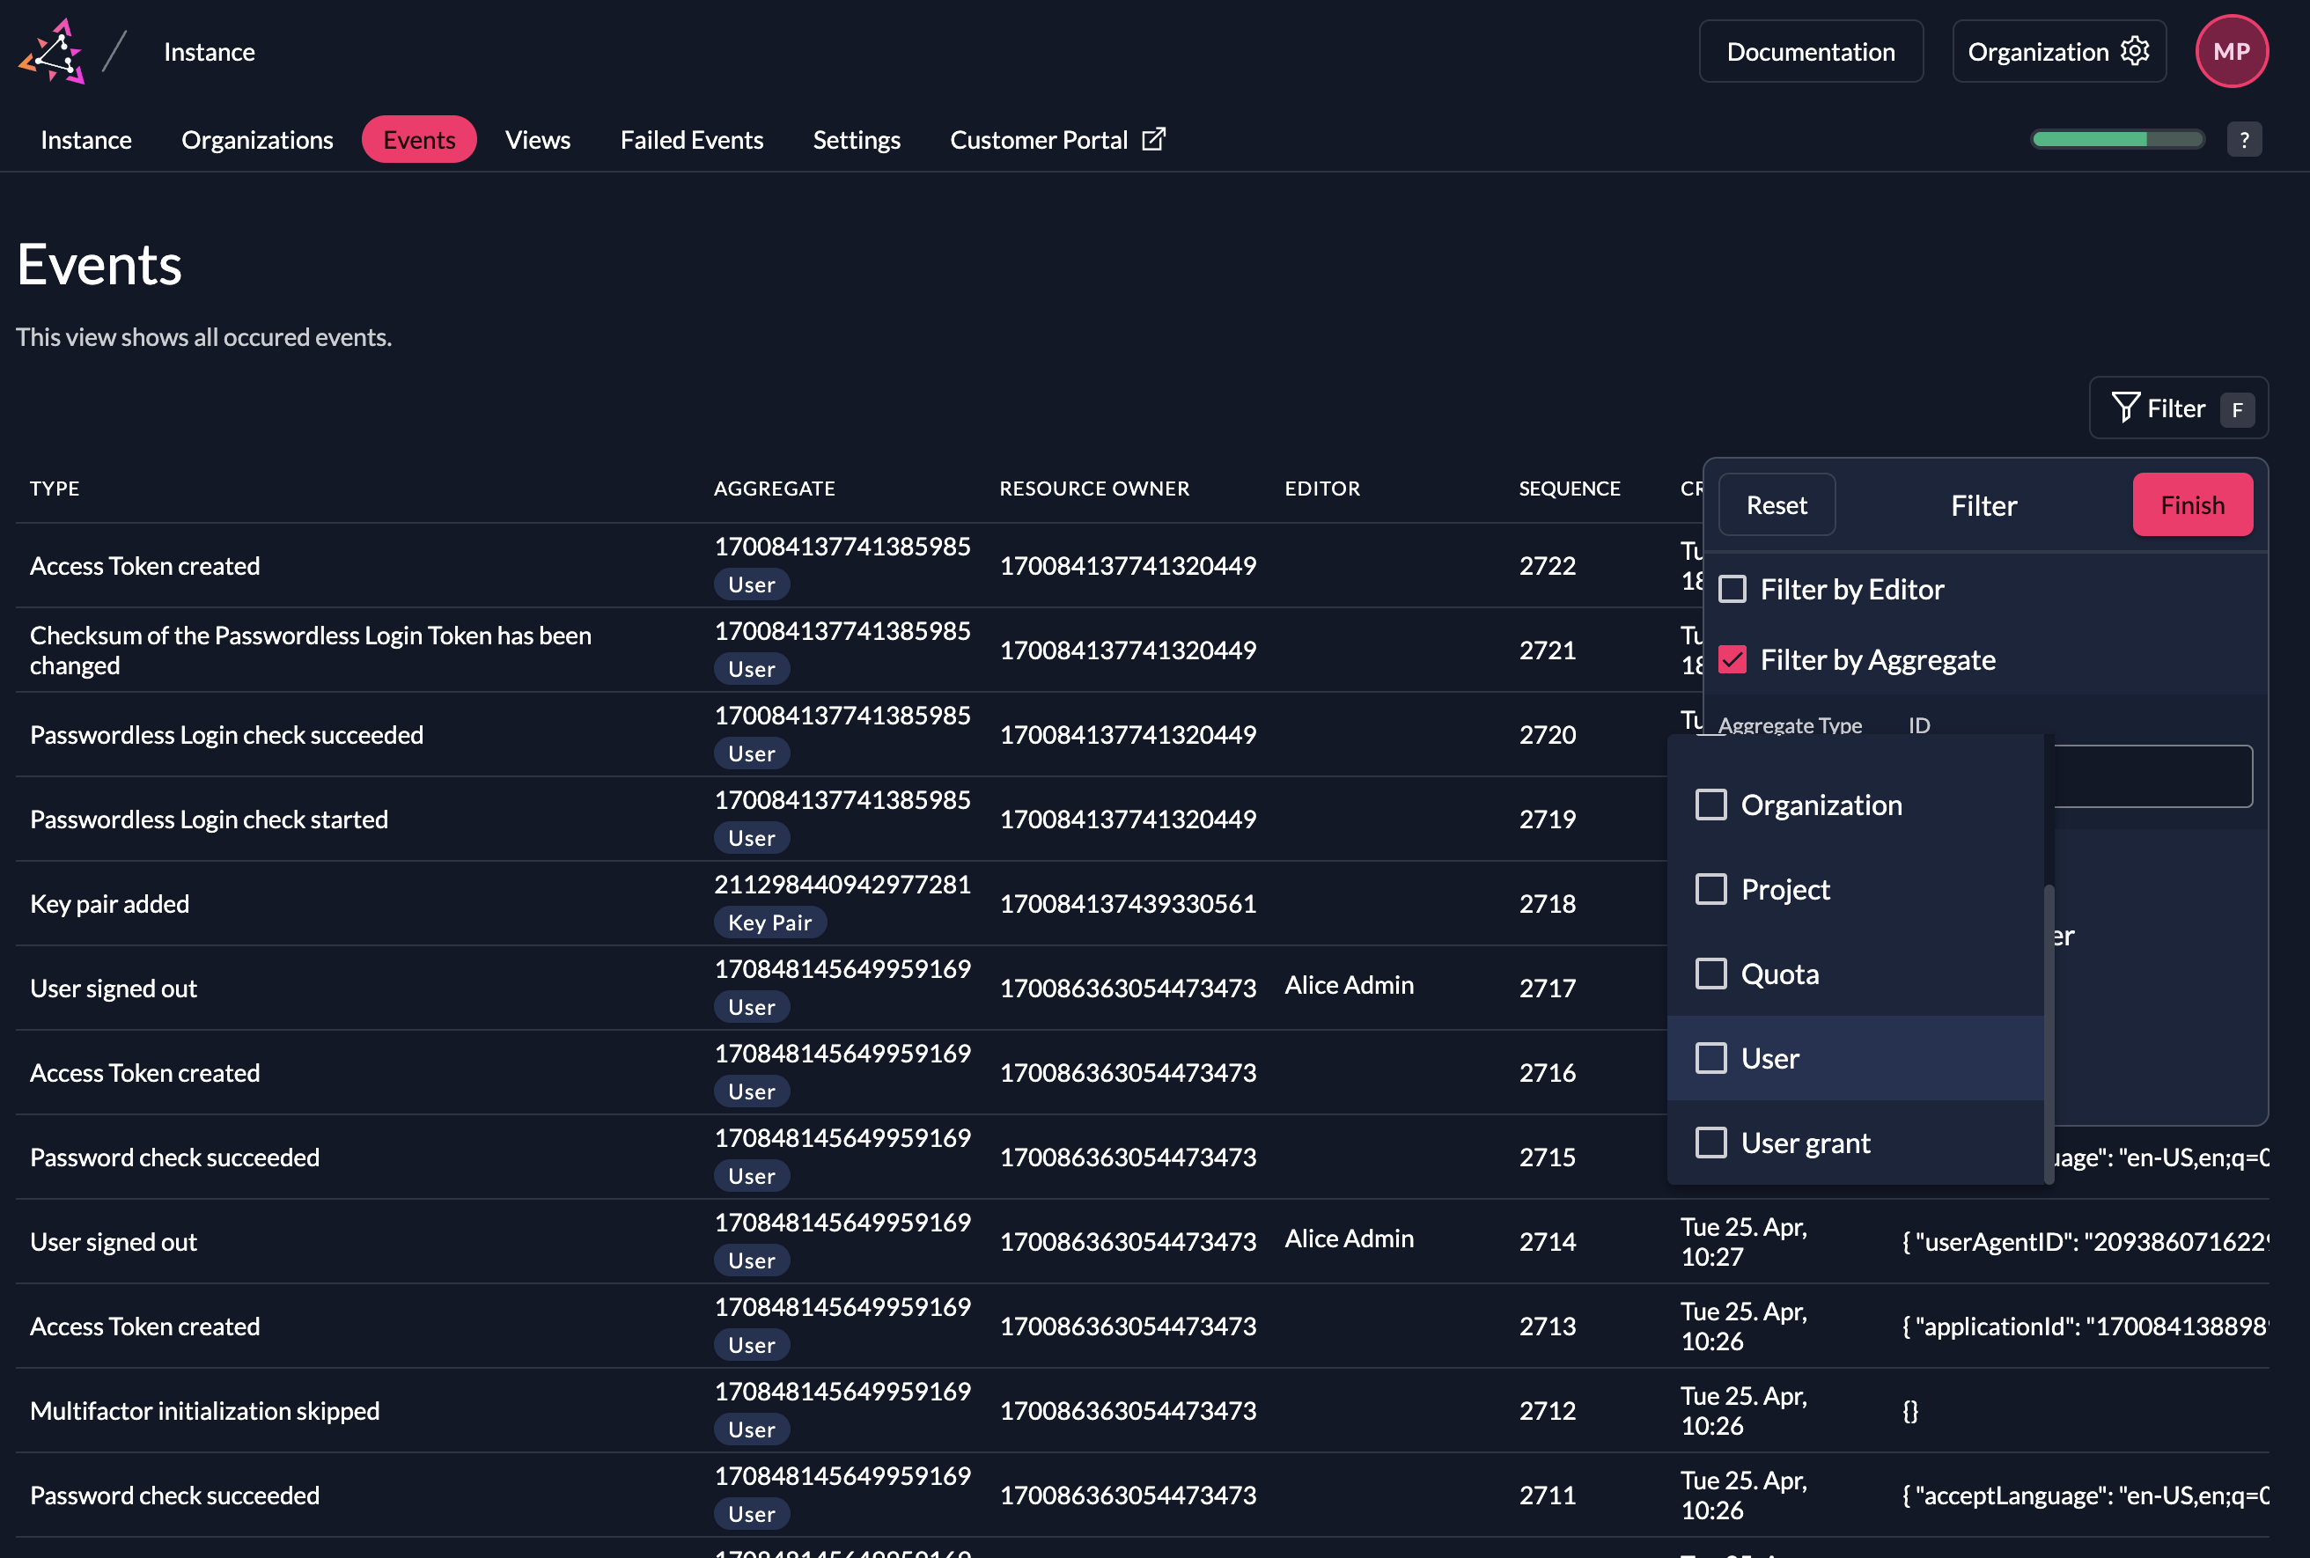Image resolution: width=2310 pixels, height=1558 pixels.
Task: Check the User aggregate type option
Action: (1710, 1058)
